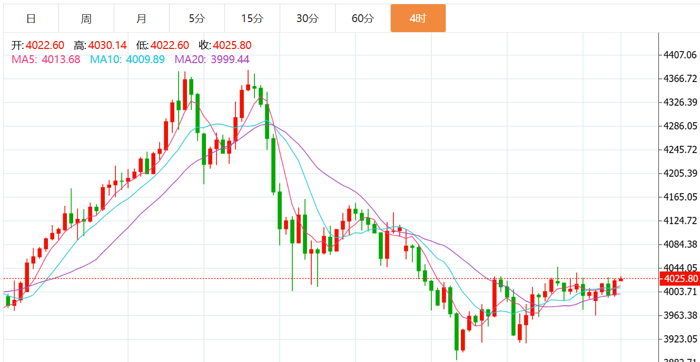The width and height of the screenshot is (700, 362).
Task: Click the 4366.72 price axis label
Action: 681,78
